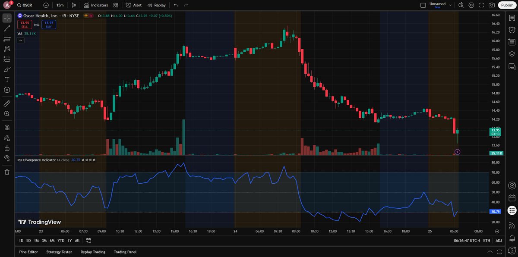518x257 pixels.
Task: Open the alerts panel clock icon
Action: [512, 30]
